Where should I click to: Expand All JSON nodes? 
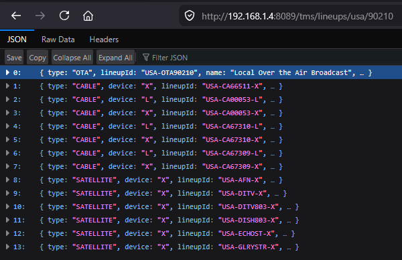tap(115, 58)
